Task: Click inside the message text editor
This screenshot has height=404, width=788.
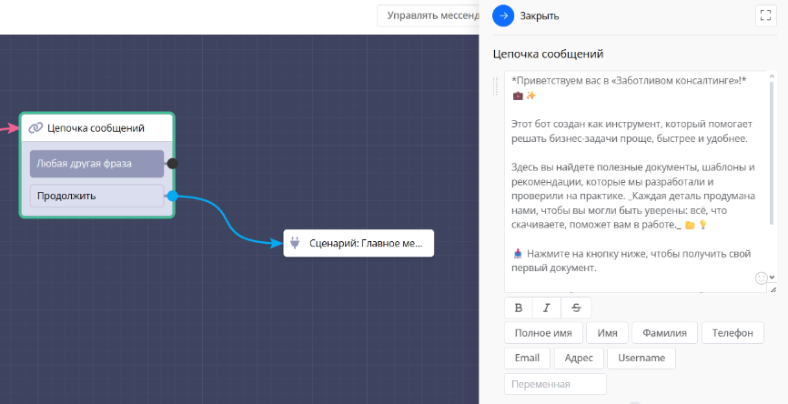Action: 628,182
